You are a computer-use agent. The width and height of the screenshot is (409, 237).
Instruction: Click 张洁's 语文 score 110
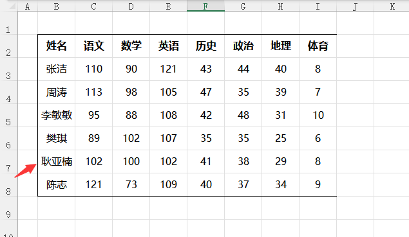[93, 69]
